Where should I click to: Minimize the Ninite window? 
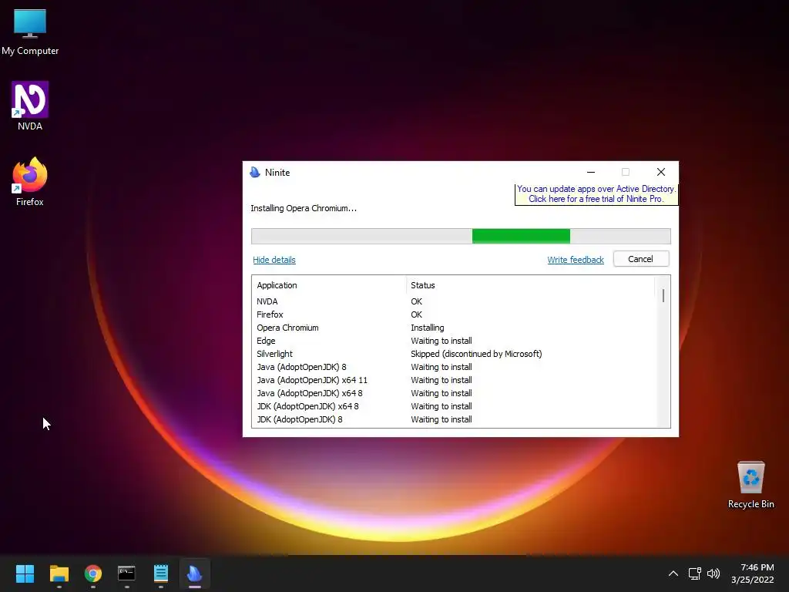[591, 172]
